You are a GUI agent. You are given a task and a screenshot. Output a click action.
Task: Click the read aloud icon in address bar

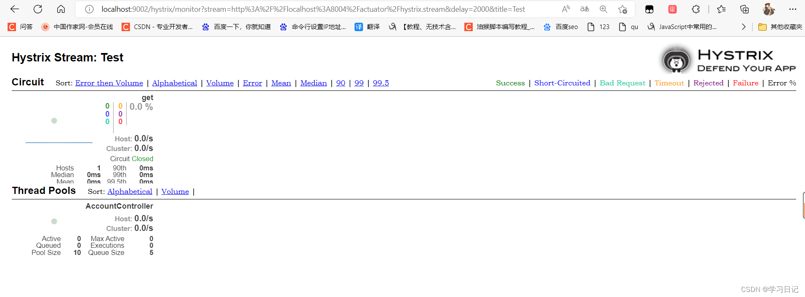566,9
